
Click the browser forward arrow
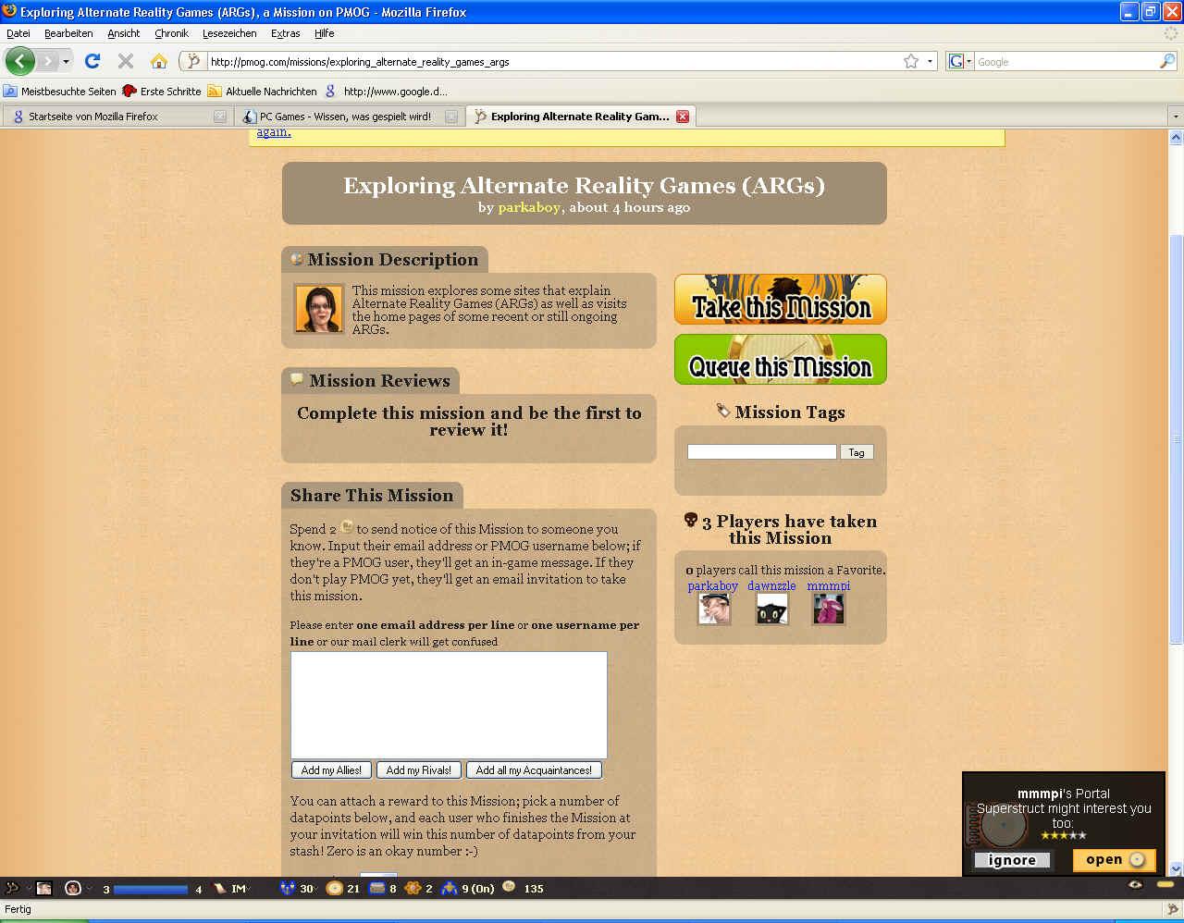pos(47,61)
